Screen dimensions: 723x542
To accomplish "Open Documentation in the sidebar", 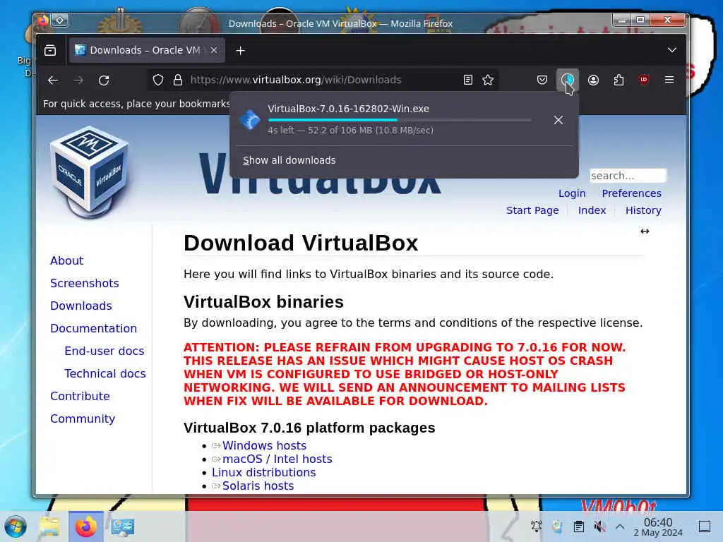I will click(94, 329).
